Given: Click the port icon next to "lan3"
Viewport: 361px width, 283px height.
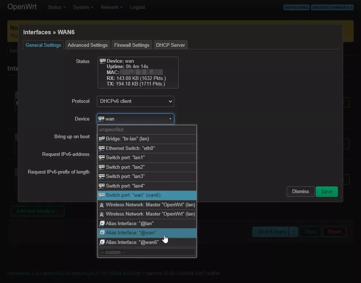Looking at the screenshot, I should 102,177.
